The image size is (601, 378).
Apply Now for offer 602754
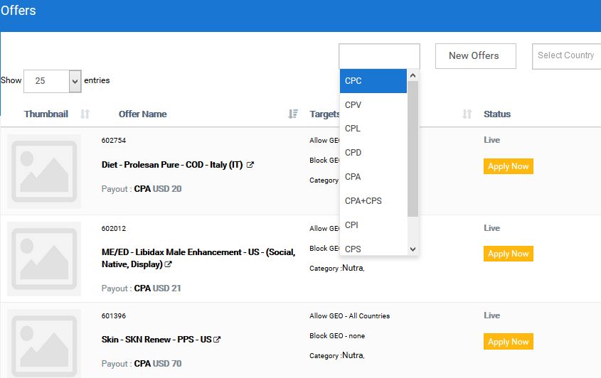(509, 166)
